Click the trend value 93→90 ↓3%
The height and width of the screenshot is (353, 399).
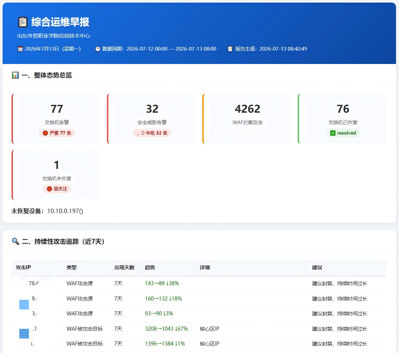tap(159, 314)
